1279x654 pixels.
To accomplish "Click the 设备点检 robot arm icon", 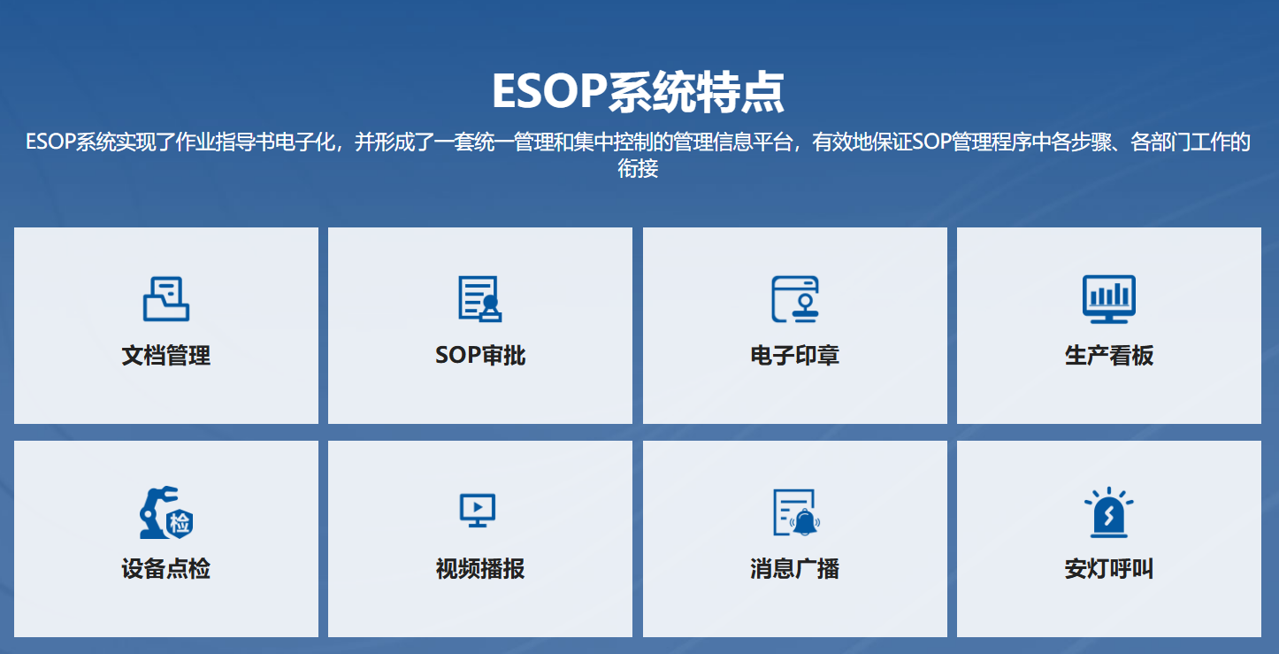I will (166, 512).
